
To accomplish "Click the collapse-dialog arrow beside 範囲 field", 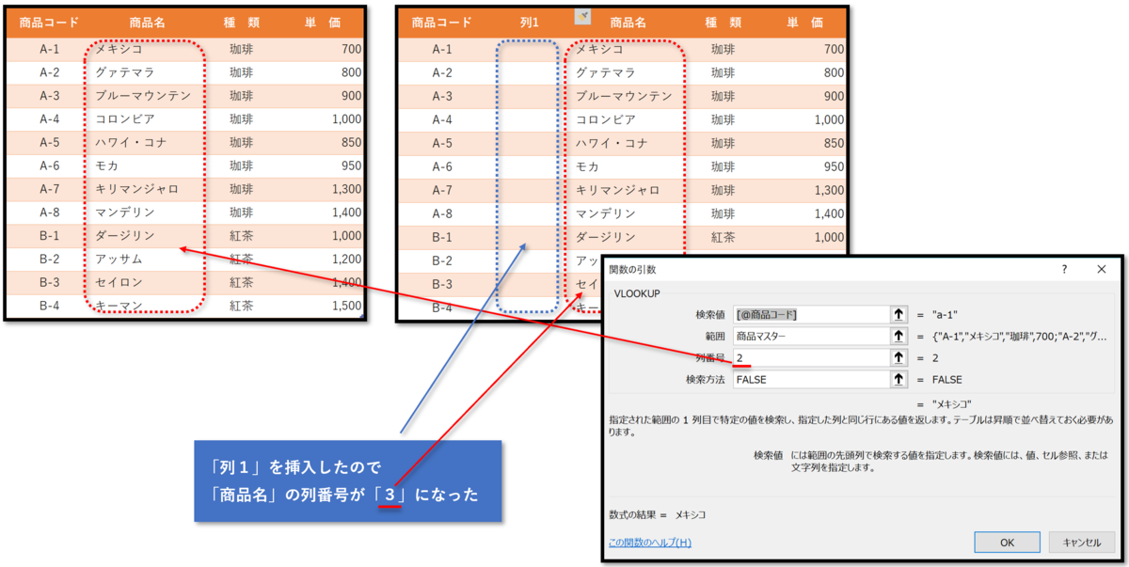I will pyautogui.click(x=899, y=337).
